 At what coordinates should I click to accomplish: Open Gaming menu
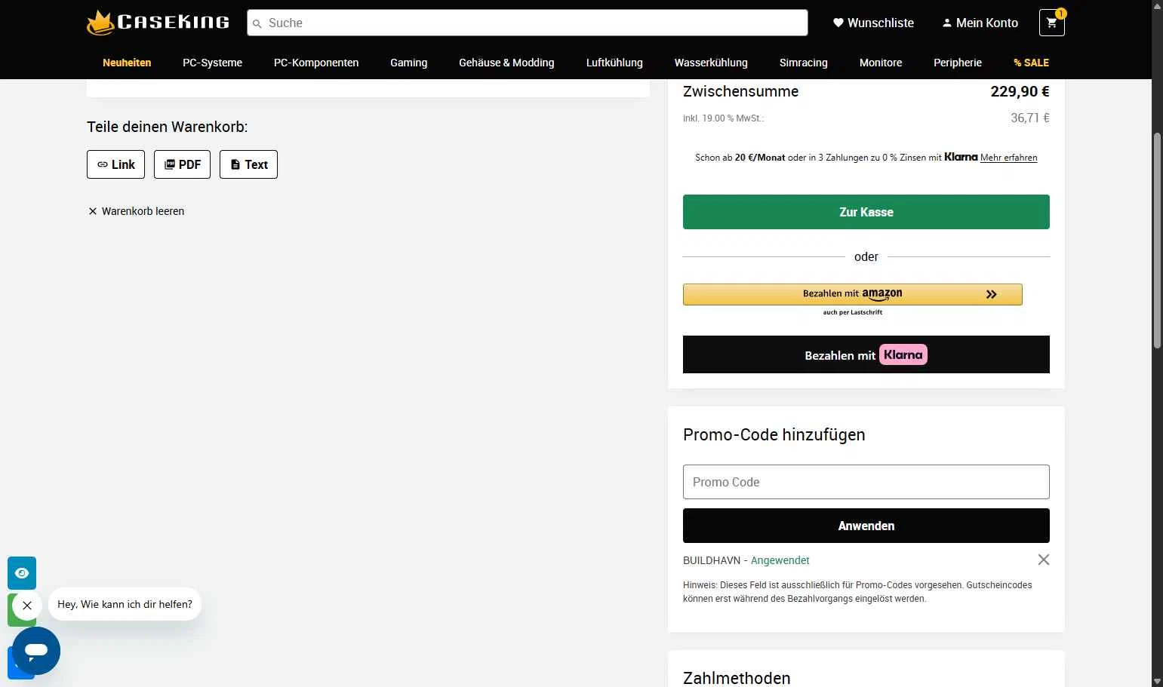point(408,63)
